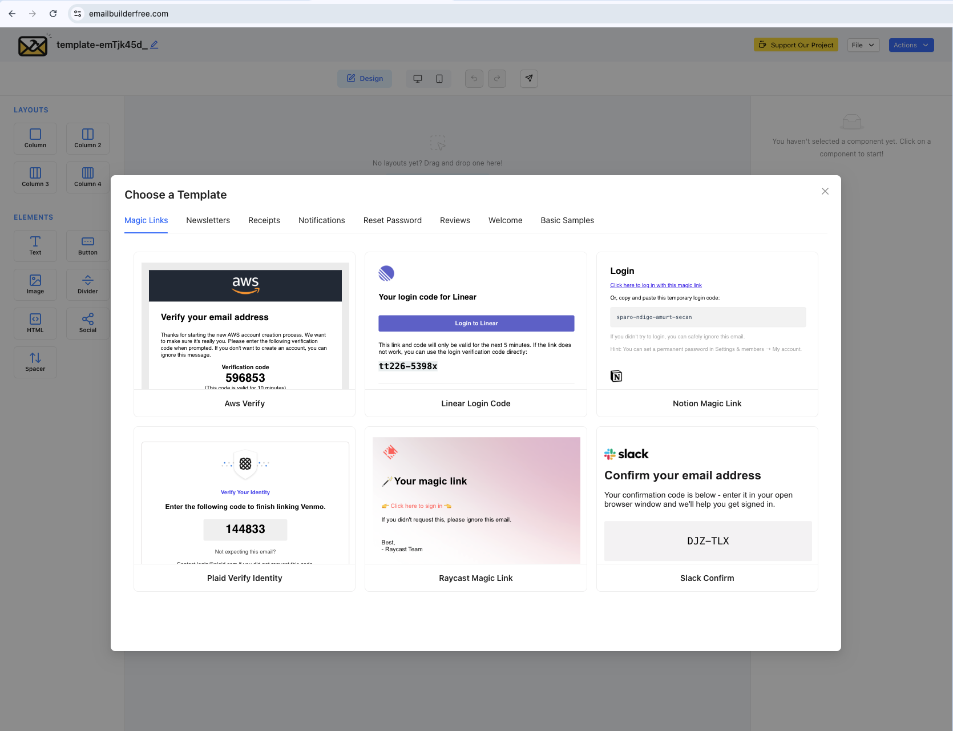Select the HTML element
953x731 pixels.
[35, 323]
